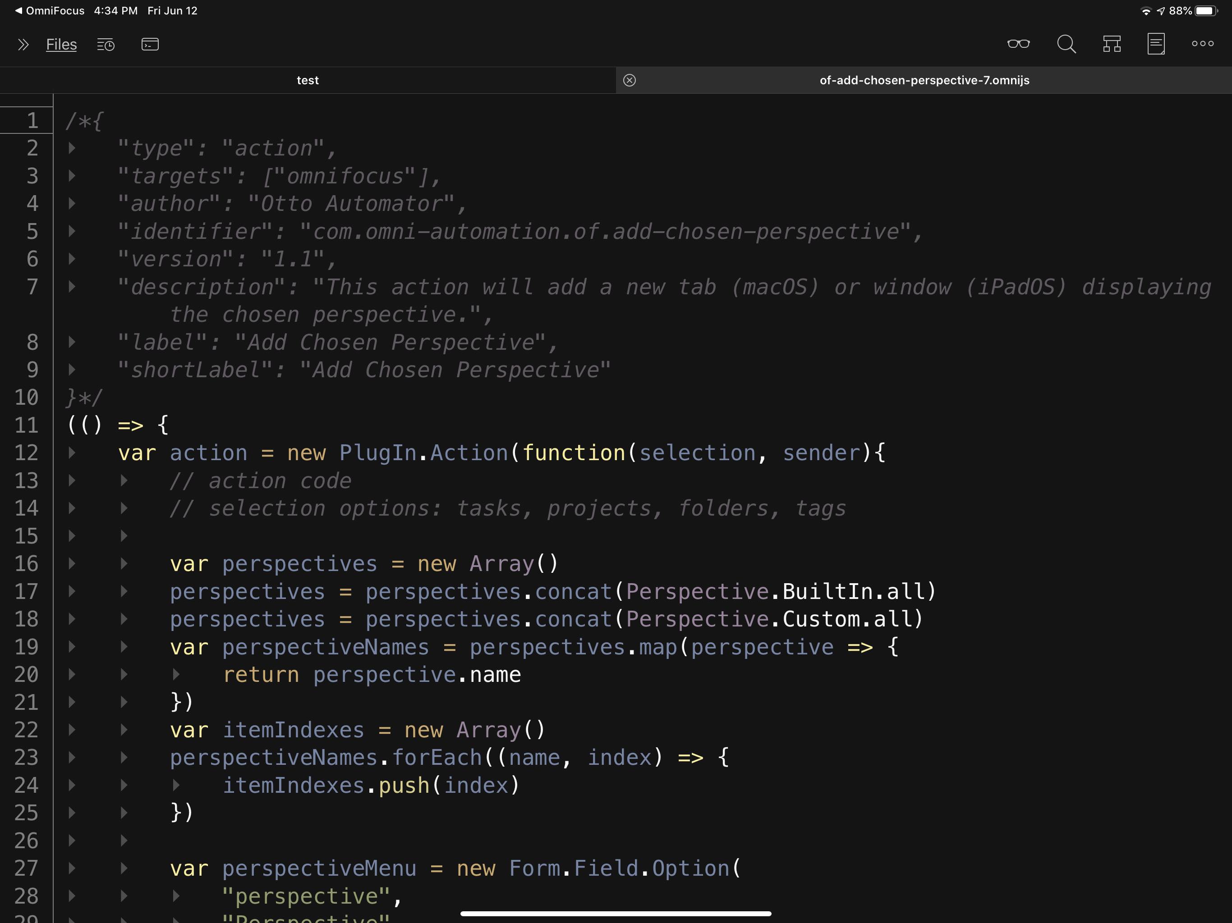Click the version value "1.1"

[x=293, y=260]
